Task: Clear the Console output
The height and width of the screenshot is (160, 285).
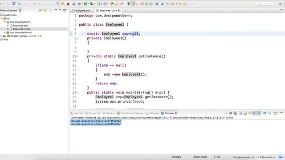Action: coord(240,113)
